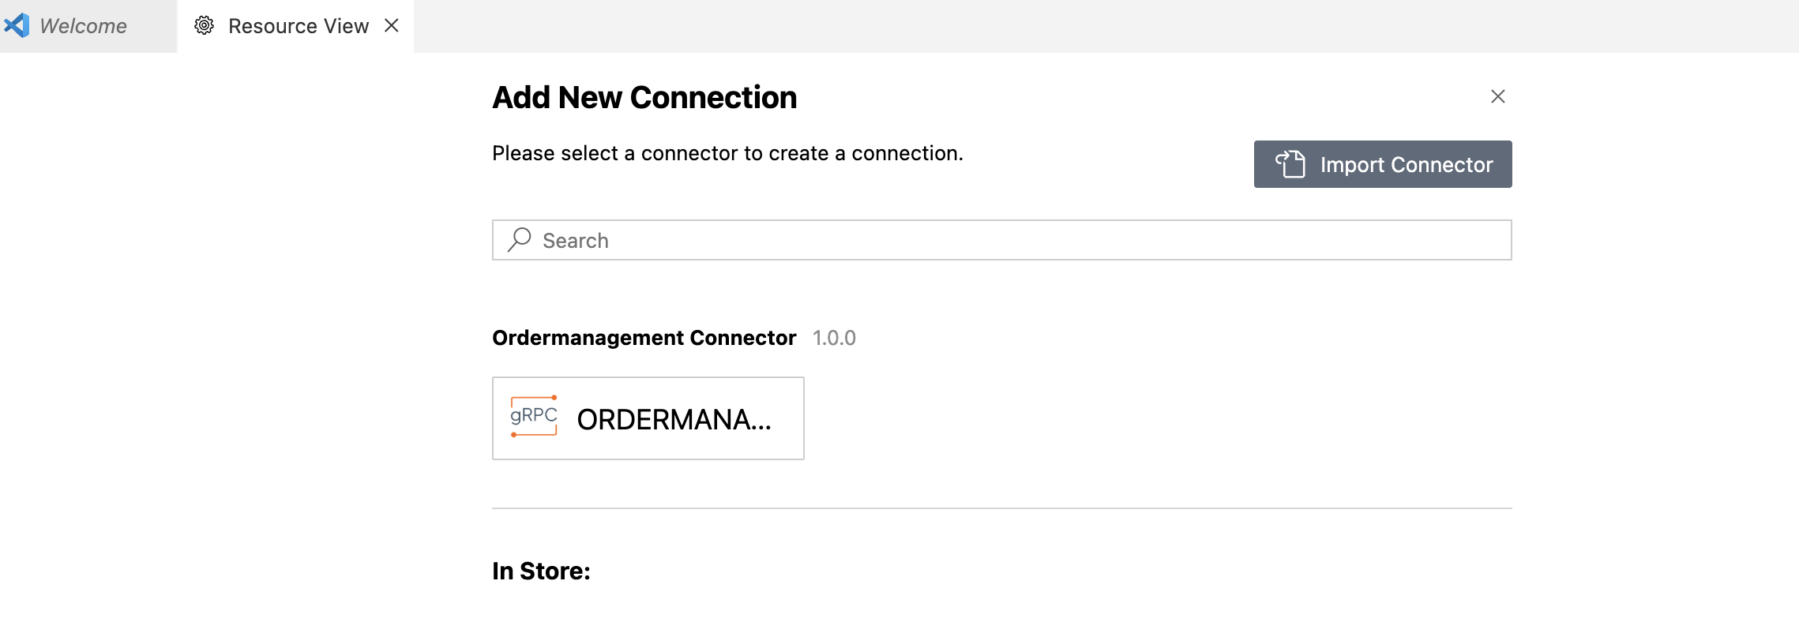
Task: Click the gRPC logo on connector card
Action: click(x=534, y=416)
